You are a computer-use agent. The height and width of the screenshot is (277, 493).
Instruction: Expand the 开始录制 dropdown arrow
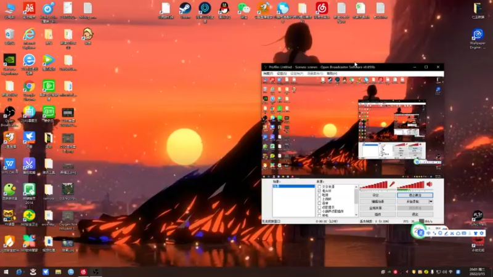(431, 202)
